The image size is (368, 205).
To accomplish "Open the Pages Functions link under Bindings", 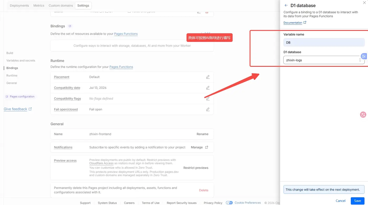I will [x=126, y=34].
